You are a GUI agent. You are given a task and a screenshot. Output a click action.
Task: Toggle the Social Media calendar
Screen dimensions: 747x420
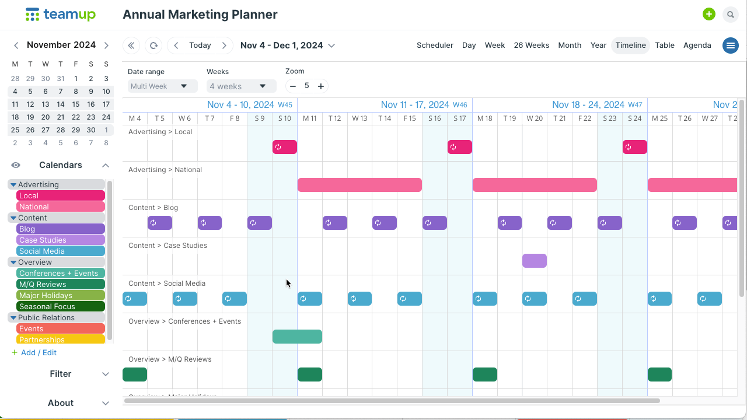pos(61,251)
